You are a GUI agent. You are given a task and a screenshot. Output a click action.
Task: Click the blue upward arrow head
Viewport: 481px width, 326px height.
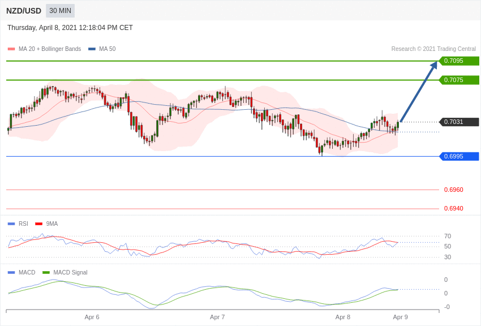pyautogui.click(x=434, y=65)
